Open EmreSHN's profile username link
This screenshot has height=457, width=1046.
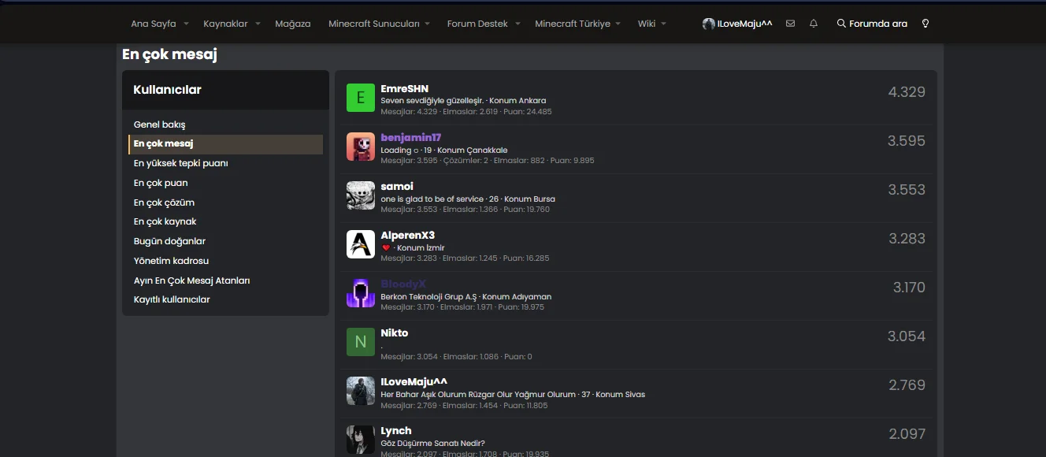404,89
